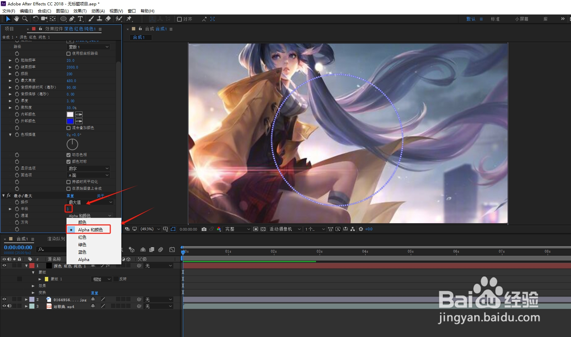571x337 pixels.
Task: Select the Unified Camera tool
Action: (44, 19)
